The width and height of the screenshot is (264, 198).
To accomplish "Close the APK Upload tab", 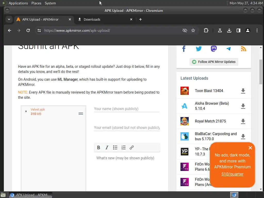I will (x=70, y=19).
